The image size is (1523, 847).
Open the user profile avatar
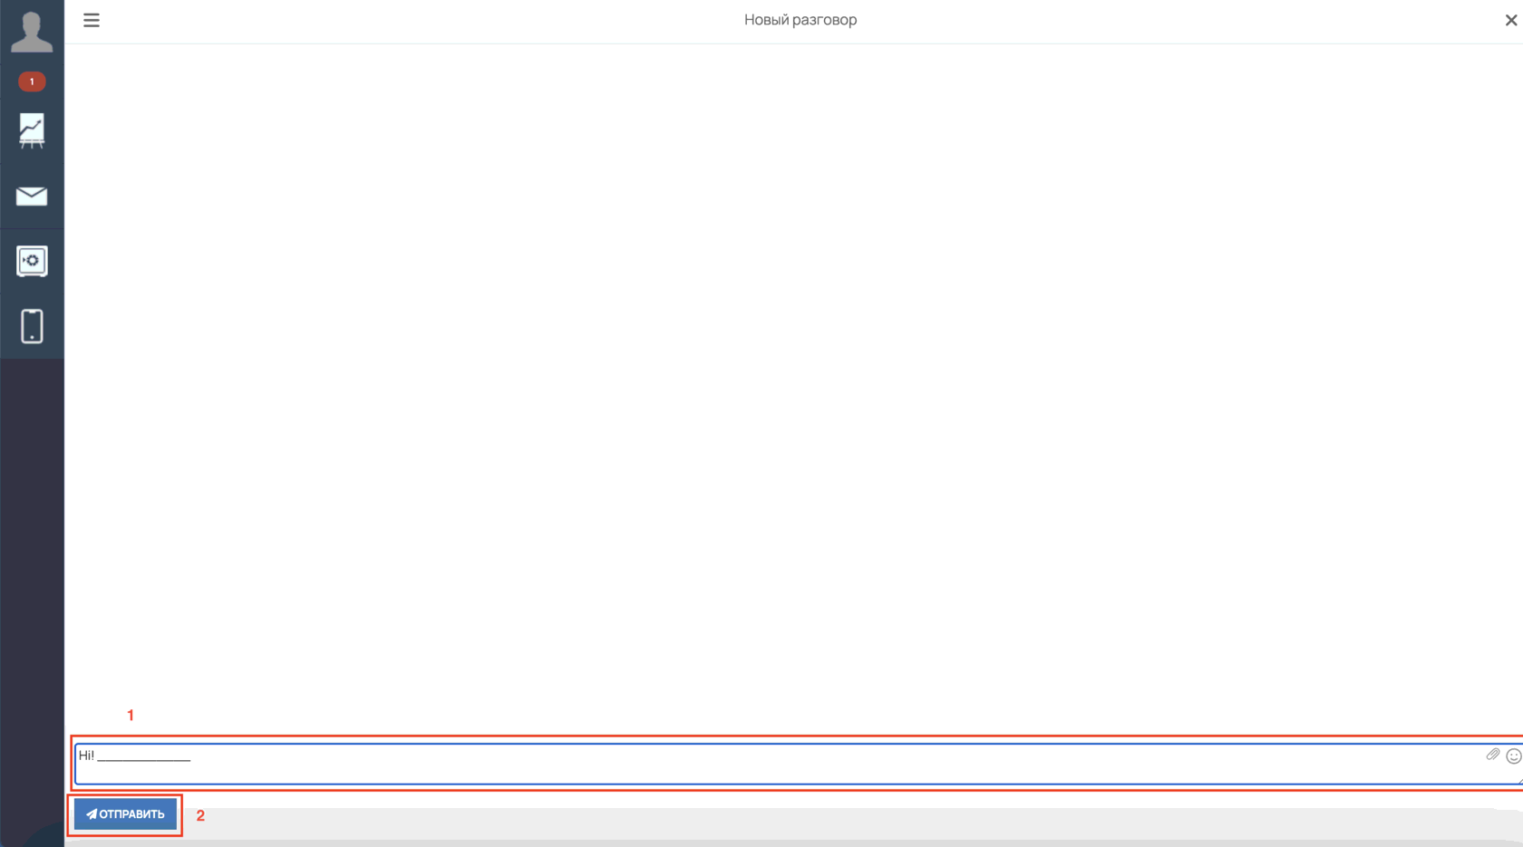point(32,32)
